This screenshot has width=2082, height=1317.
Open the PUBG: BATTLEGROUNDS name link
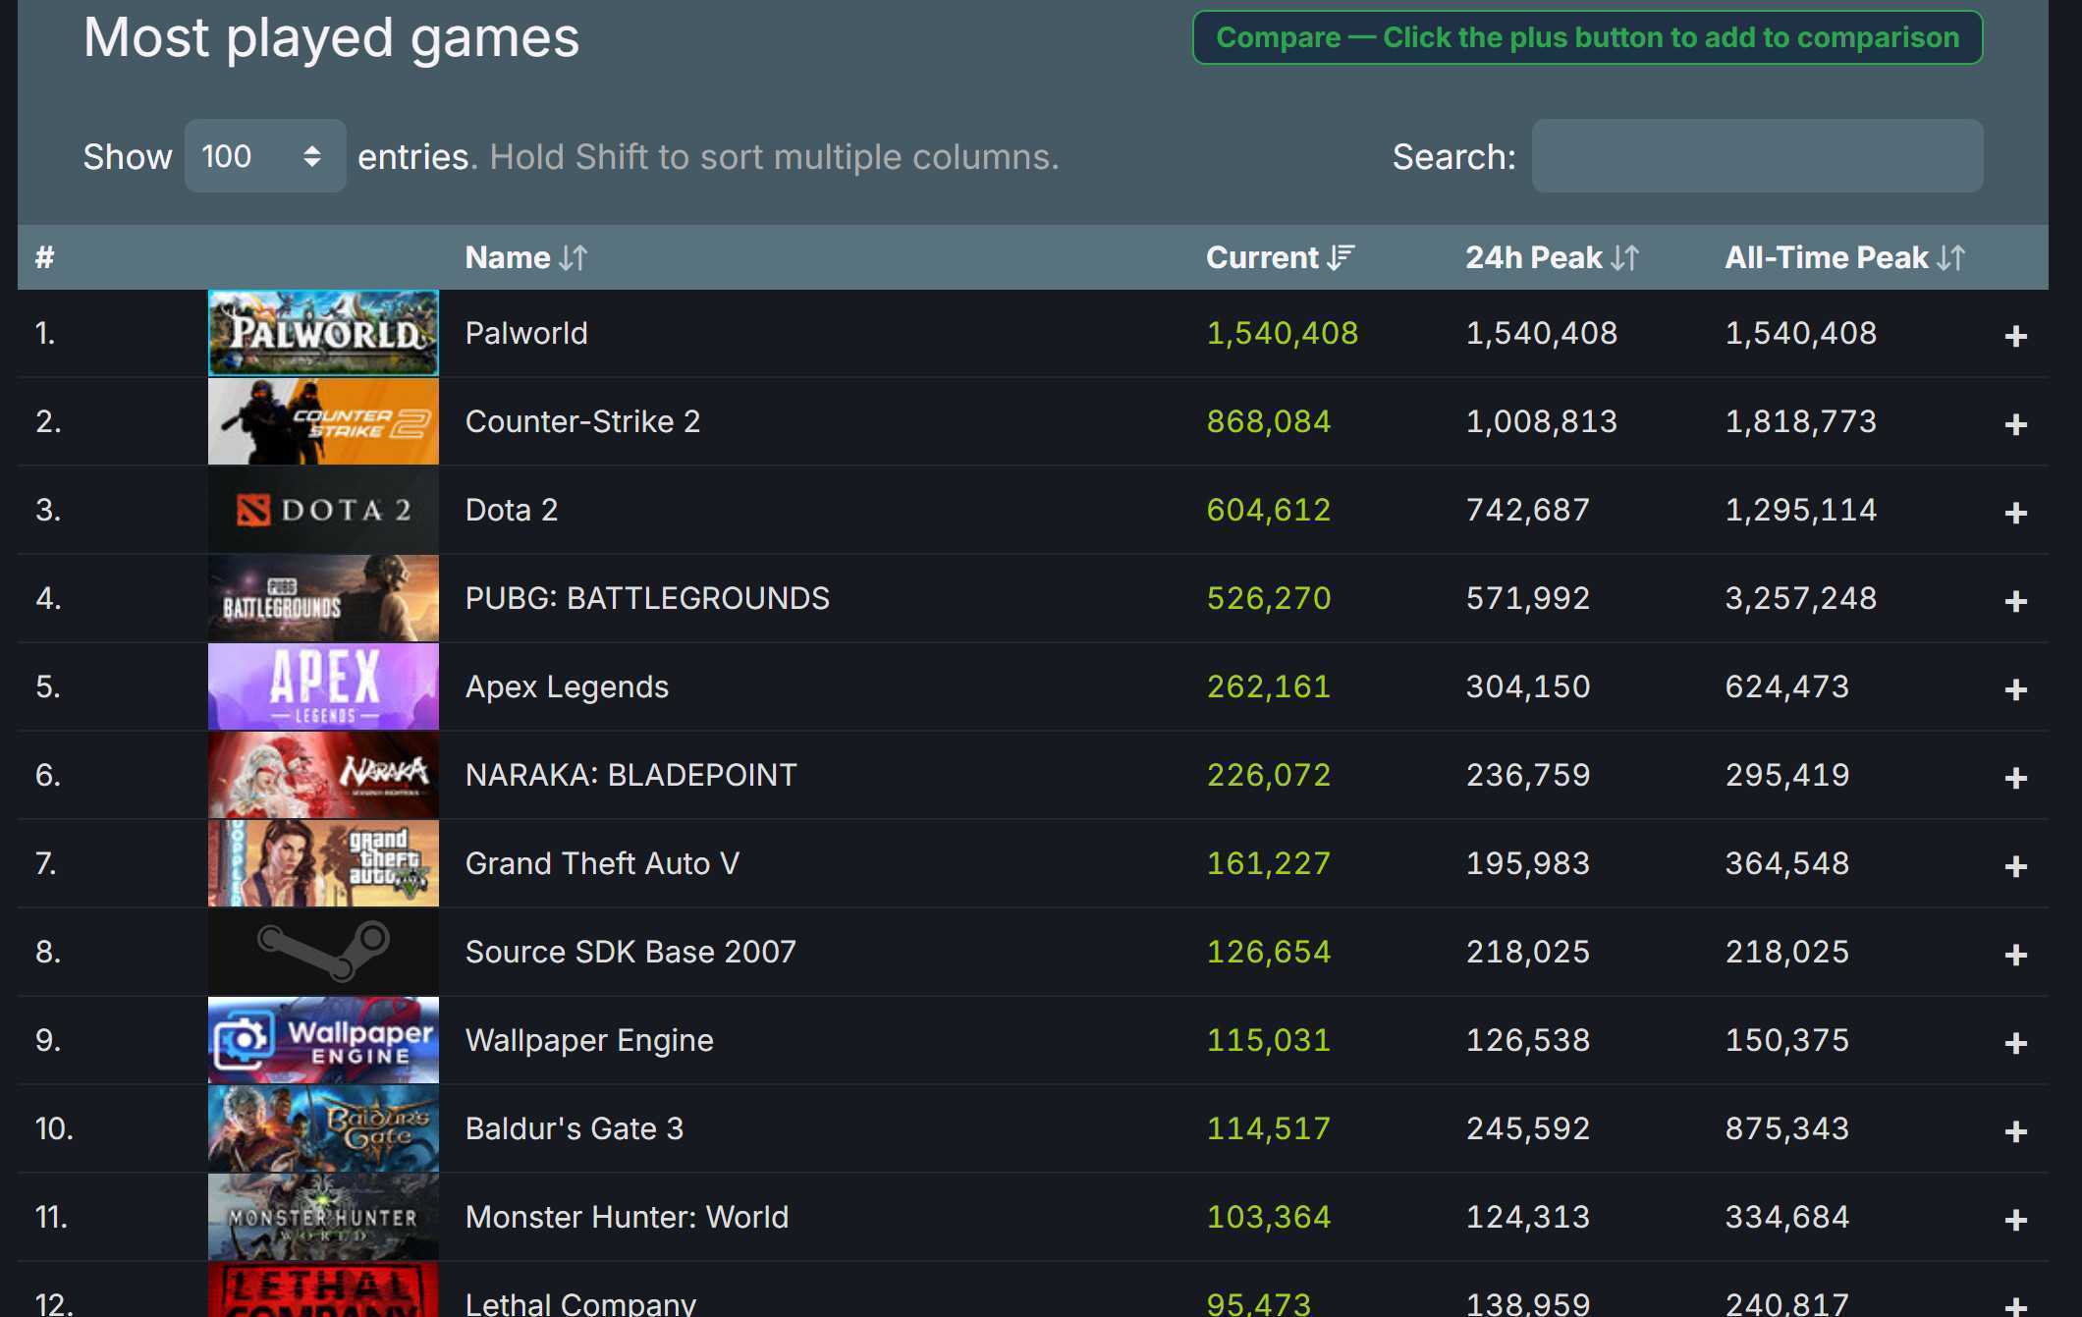click(647, 598)
